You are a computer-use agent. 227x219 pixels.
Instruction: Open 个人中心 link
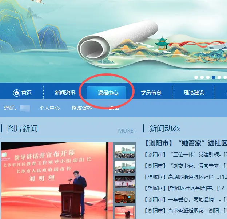point(49,108)
